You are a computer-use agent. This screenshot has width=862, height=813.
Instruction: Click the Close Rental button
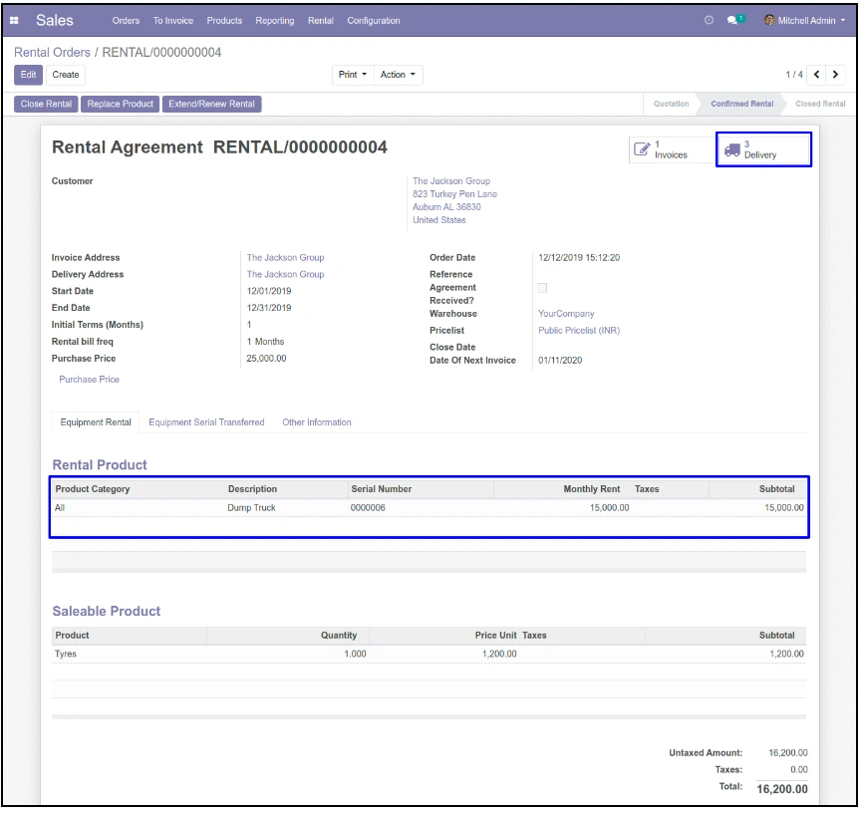46,104
